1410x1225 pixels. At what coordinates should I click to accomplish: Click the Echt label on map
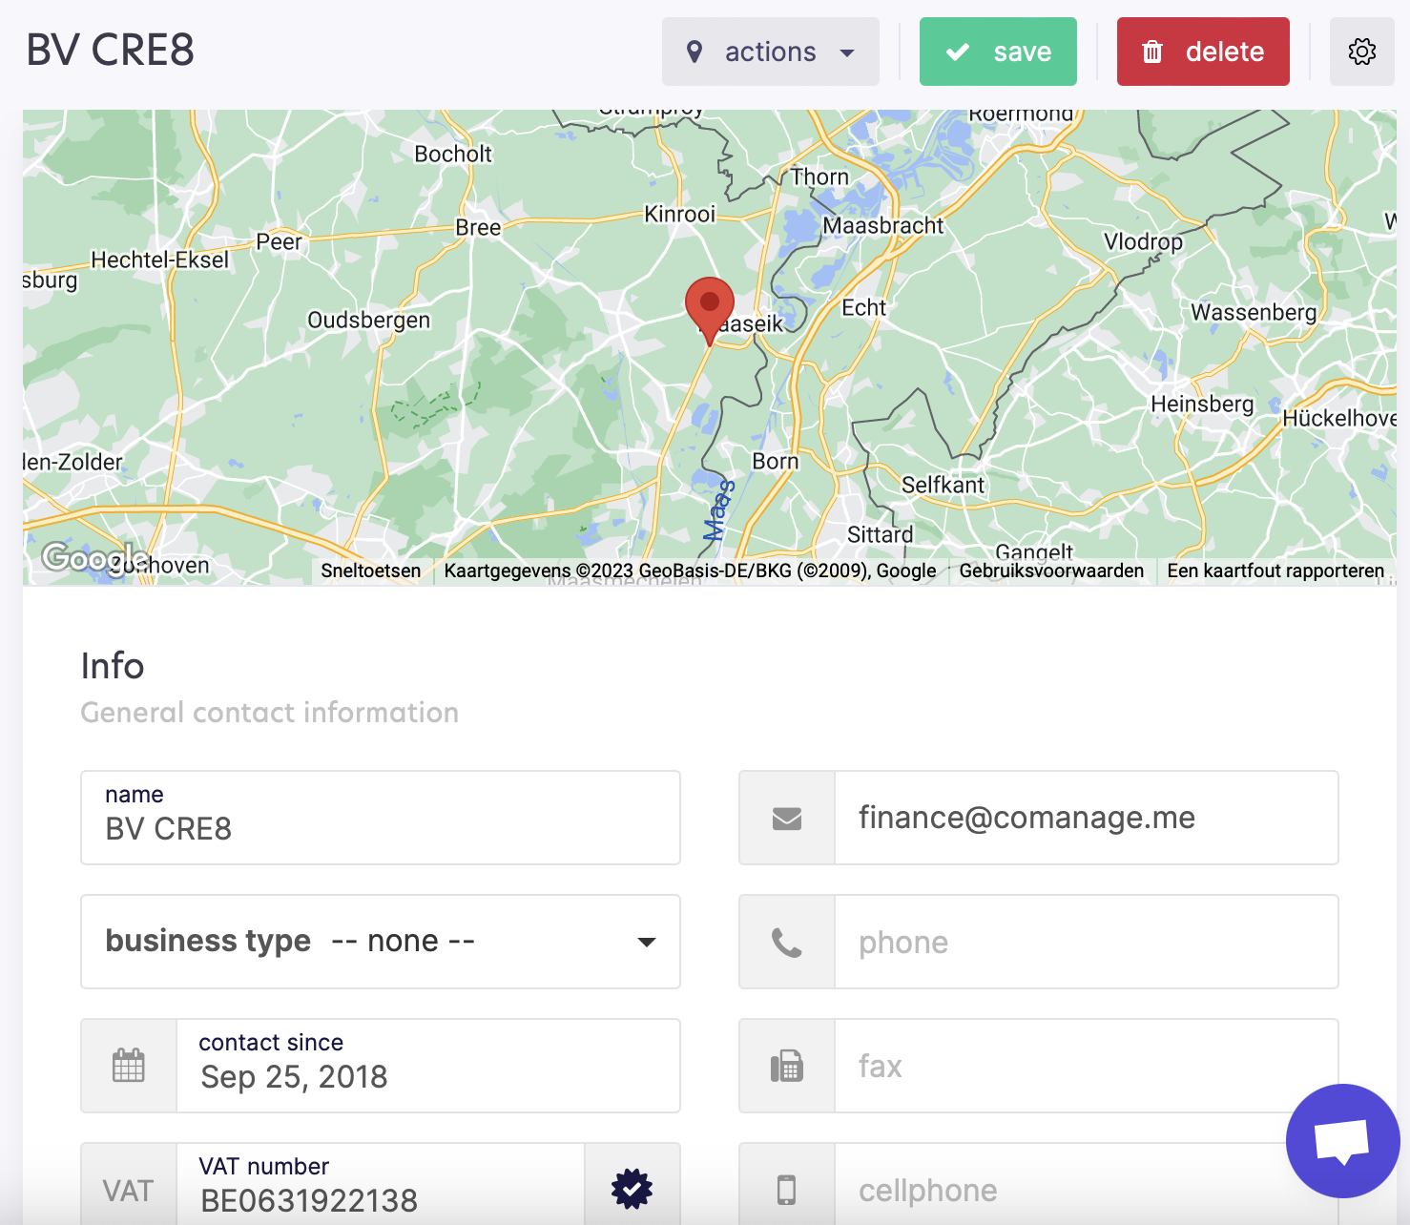tap(863, 307)
